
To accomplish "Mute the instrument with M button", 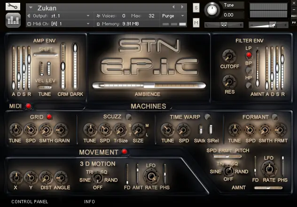I will pyautogui.click(x=196, y=23).
